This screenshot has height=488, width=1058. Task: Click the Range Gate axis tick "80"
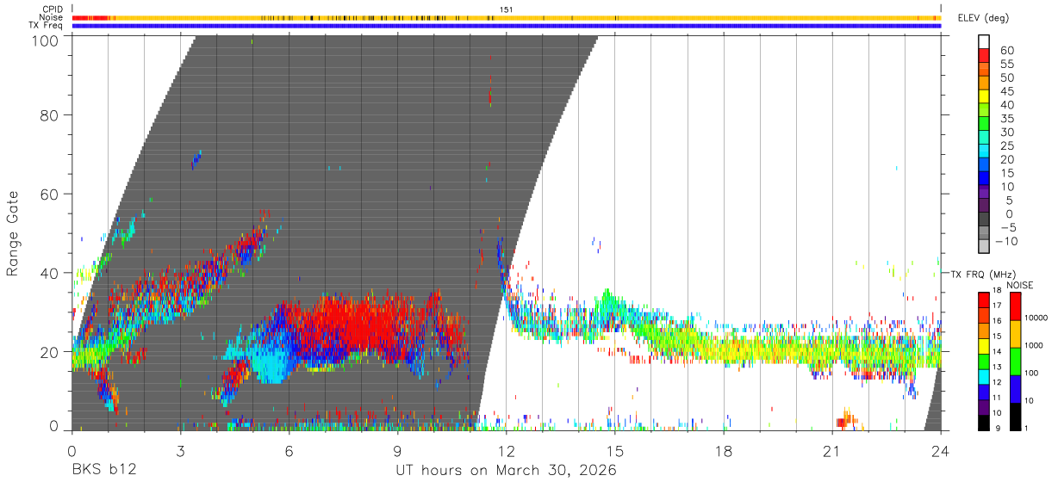(49, 114)
